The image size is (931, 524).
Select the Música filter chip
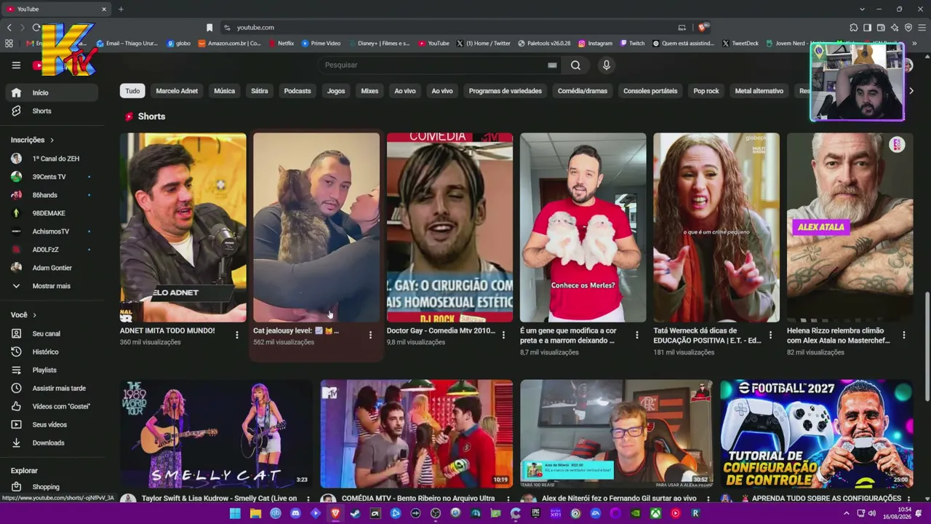pos(224,91)
